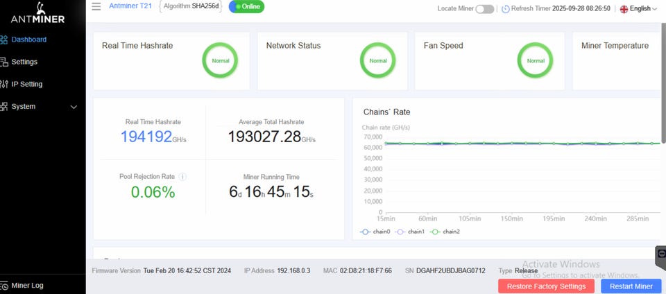This screenshot has width=666, height=294.
Task: Click the Fan Speed Normal ring
Action: coord(535,60)
